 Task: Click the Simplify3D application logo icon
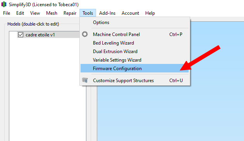pos(4,4)
